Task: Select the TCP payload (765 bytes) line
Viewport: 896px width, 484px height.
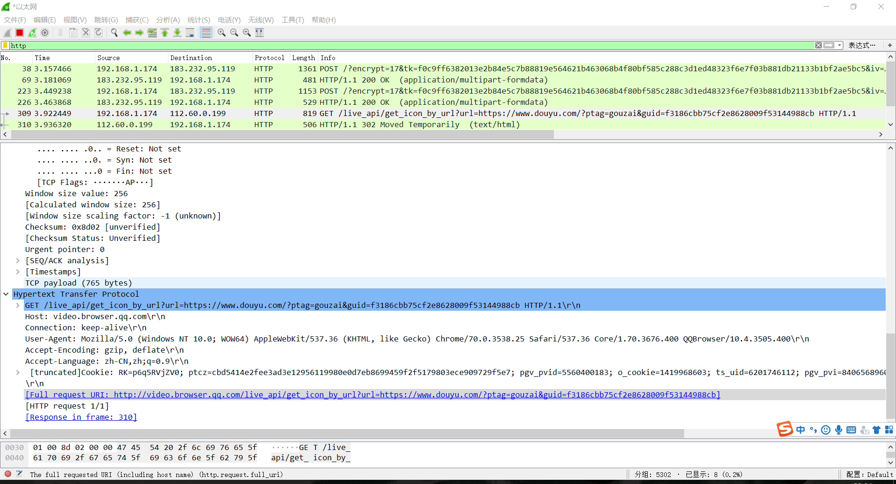Action: click(78, 283)
